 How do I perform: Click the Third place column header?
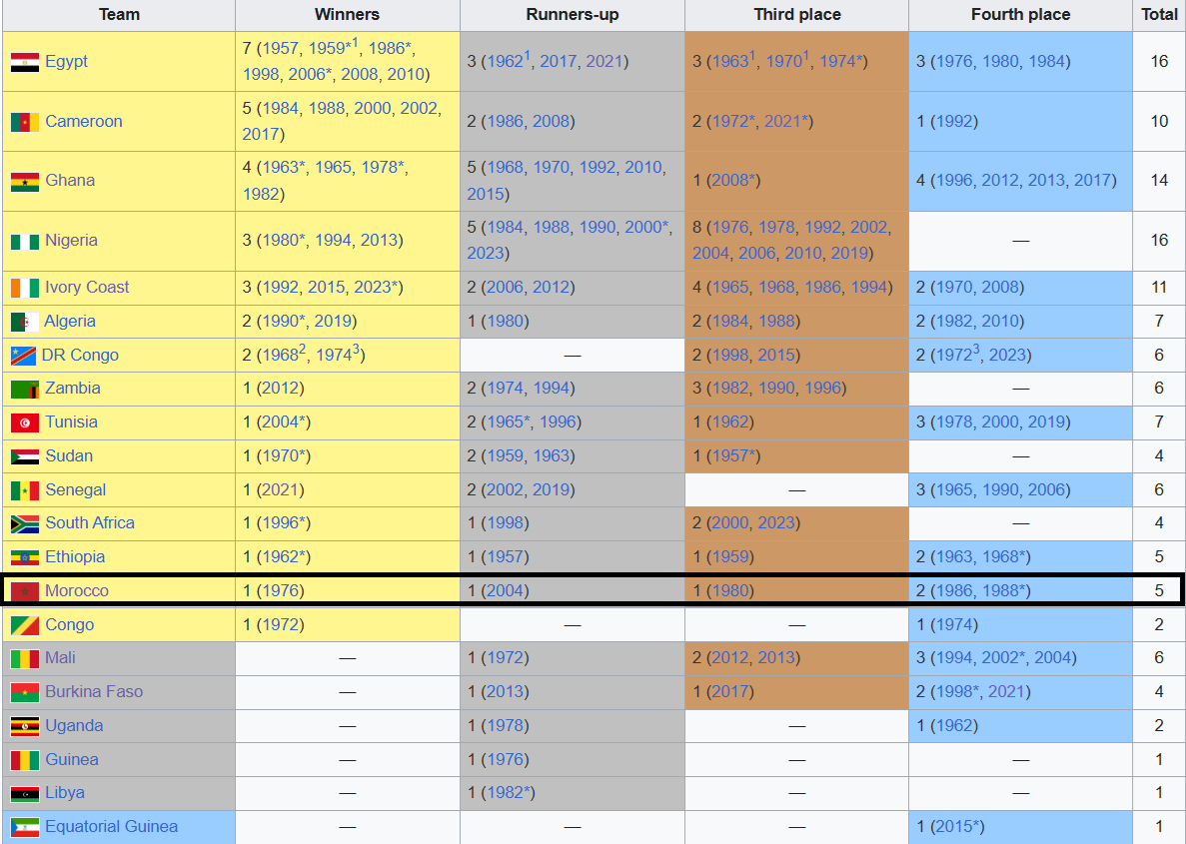tap(797, 14)
